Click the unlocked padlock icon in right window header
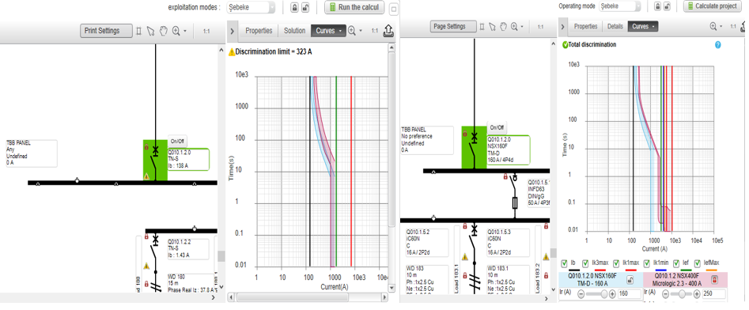Viewport: 749px width, 310px height. coord(668,6)
